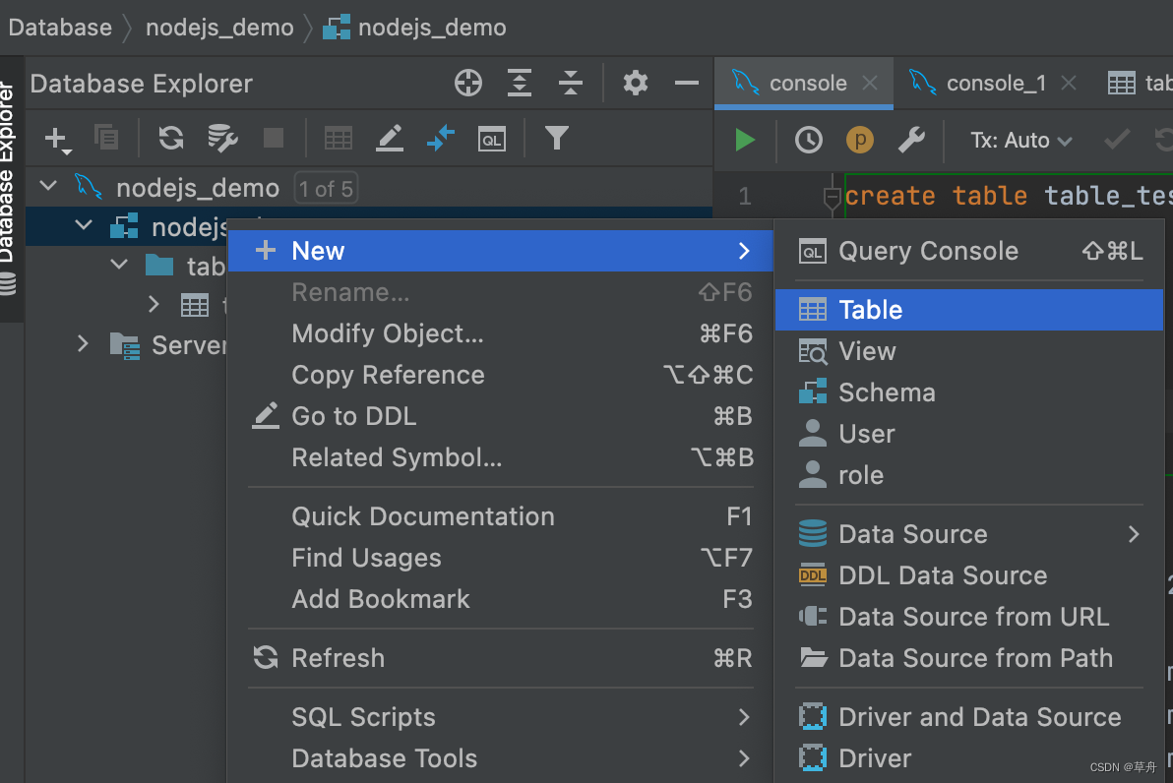Click the Edit Data Source pencil icon
1173x783 pixels.
click(390, 139)
